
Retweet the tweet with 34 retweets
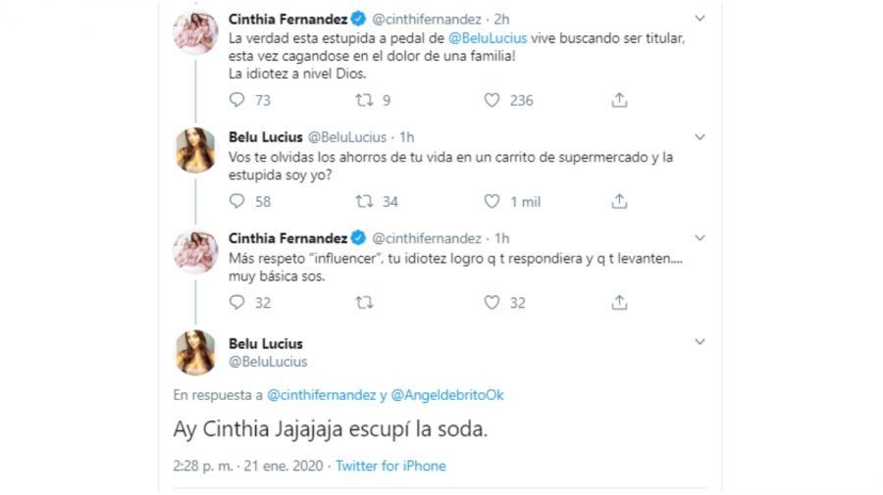[364, 202]
